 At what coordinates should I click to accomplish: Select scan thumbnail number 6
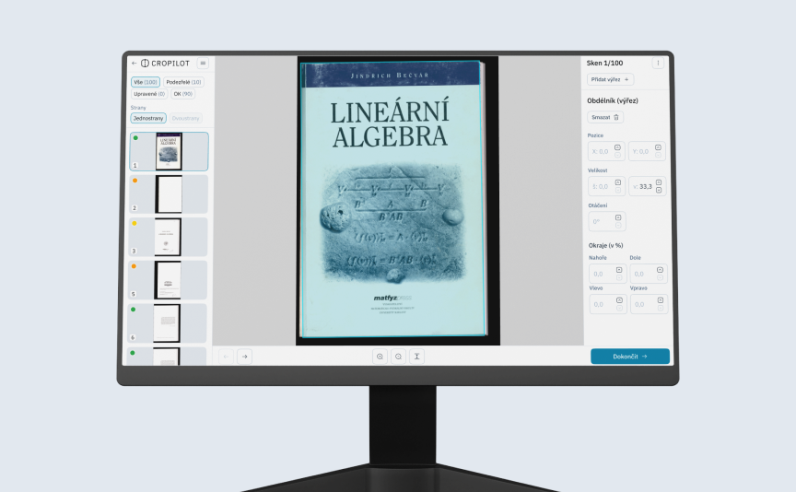[167, 322]
